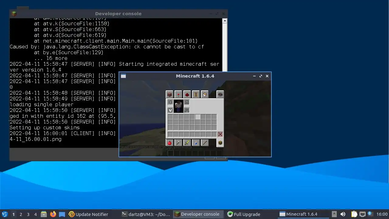The height and width of the screenshot is (219, 389).
Task: Open the Brewing potion tab
Action: [196, 143]
